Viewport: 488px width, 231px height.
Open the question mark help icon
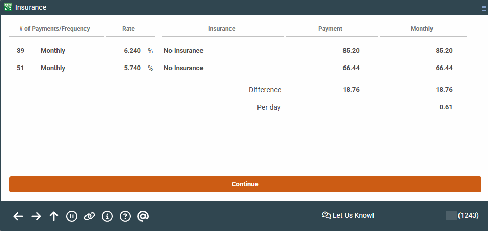point(125,216)
